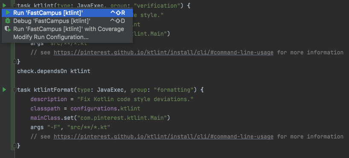The height and width of the screenshot is (158, 349).
Task: Click fold end marker after ktlint task brace
Action: [x=15, y=61]
